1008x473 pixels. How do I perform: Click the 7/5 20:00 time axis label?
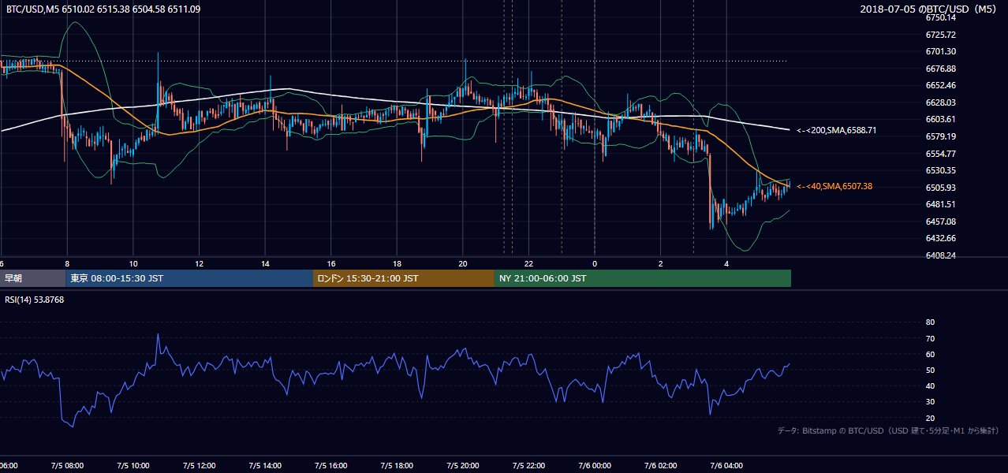pyautogui.click(x=463, y=466)
